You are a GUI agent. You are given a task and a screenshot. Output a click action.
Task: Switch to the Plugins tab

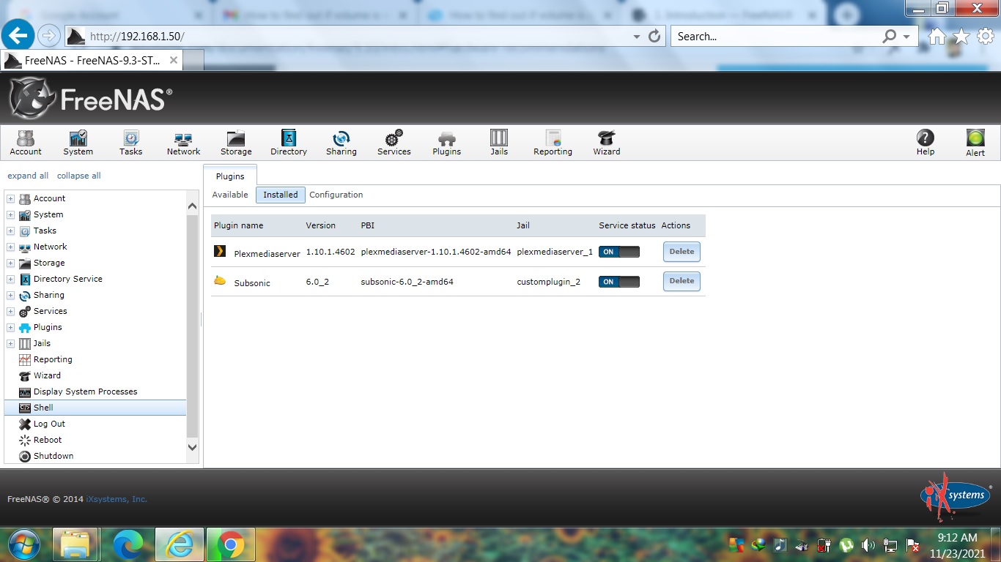[x=230, y=176]
